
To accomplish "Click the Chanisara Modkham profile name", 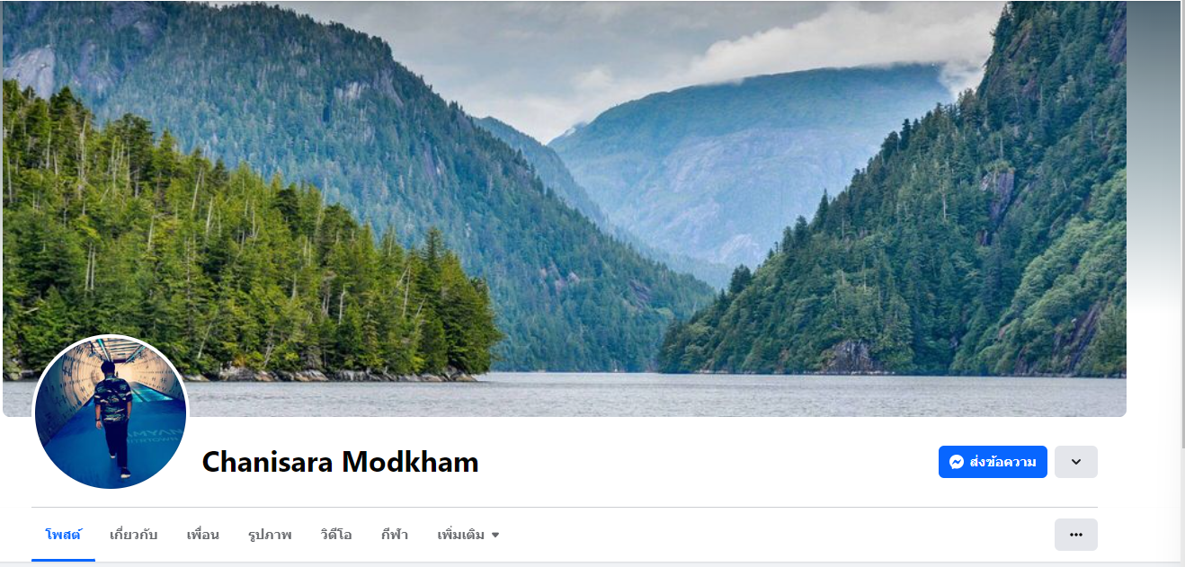I will 340,462.
